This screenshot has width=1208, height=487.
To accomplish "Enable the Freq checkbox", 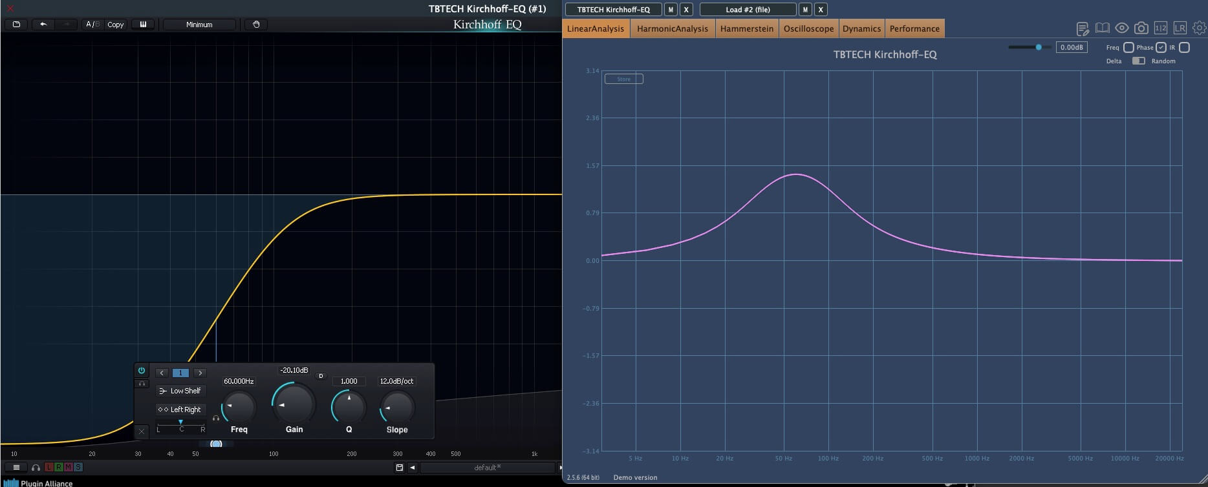I will click(x=1128, y=47).
